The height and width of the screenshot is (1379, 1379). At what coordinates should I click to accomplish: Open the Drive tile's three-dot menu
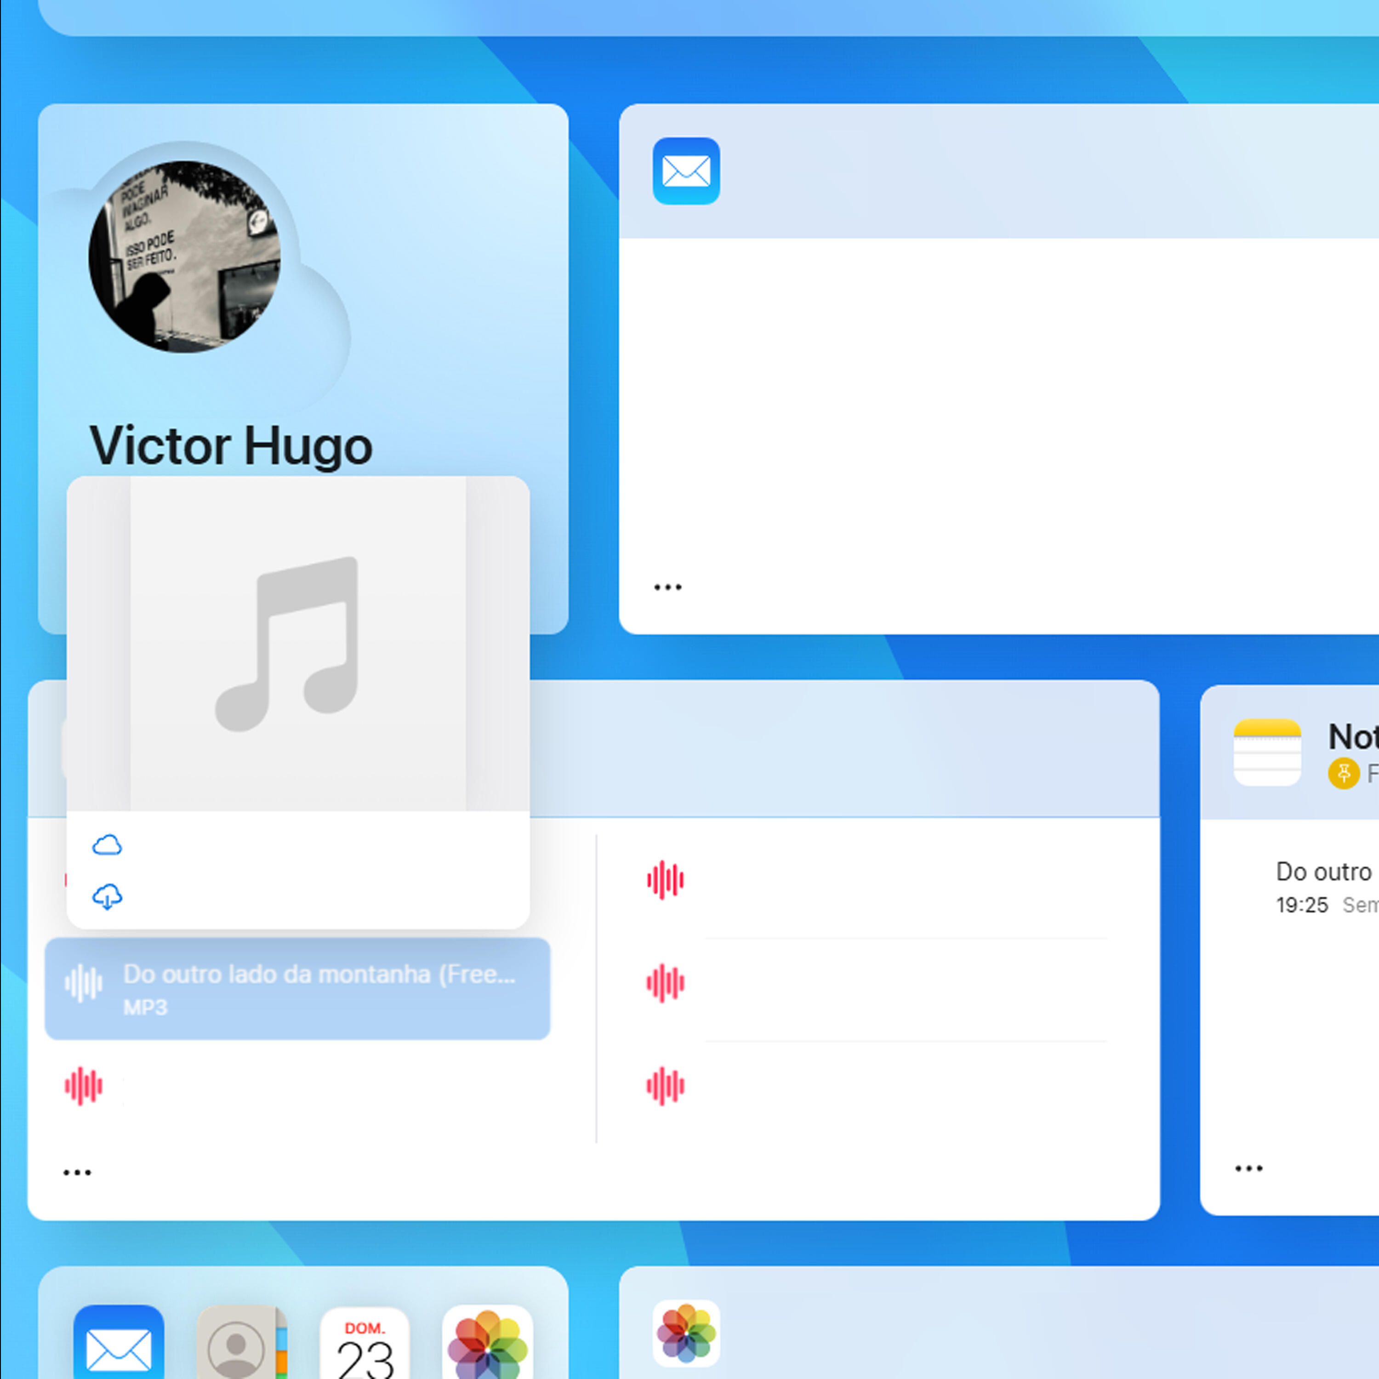[77, 1173]
